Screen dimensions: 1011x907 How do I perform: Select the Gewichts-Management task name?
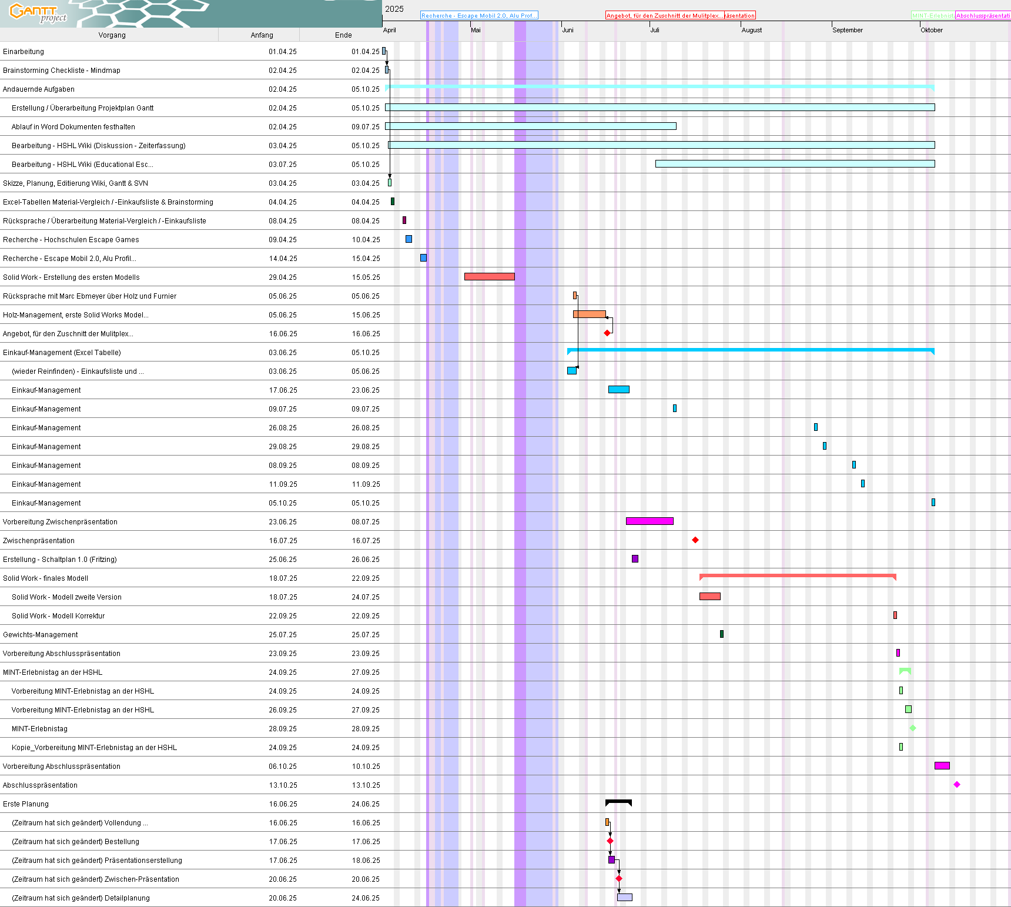point(41,635)
